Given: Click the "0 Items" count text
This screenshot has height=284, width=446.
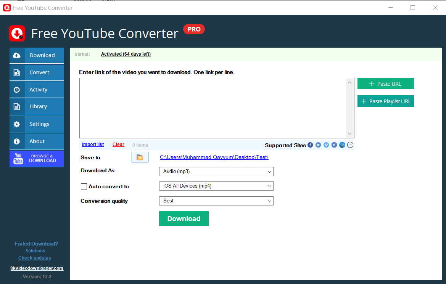Looking at the screenshot, I should point(140,145).
